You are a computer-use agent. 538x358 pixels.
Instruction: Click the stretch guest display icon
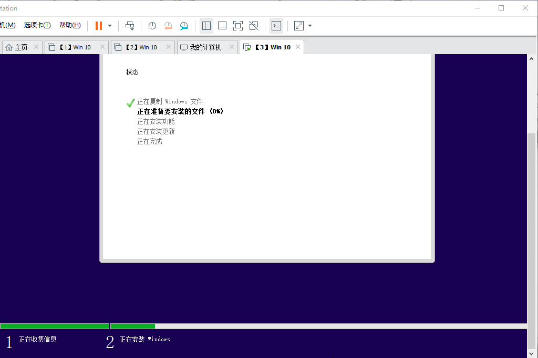point(299,26)
